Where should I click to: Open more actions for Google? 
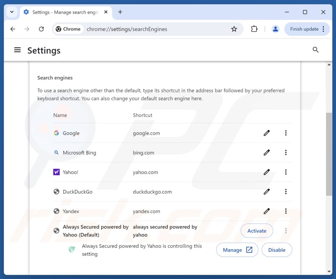click(x=286, y=133)
